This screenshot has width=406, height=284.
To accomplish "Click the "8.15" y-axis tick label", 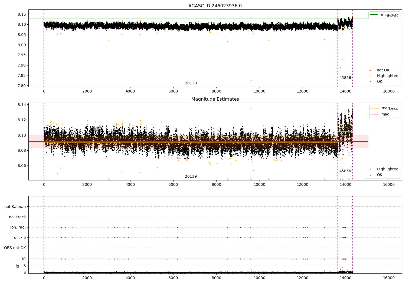I will coord(21,14).
